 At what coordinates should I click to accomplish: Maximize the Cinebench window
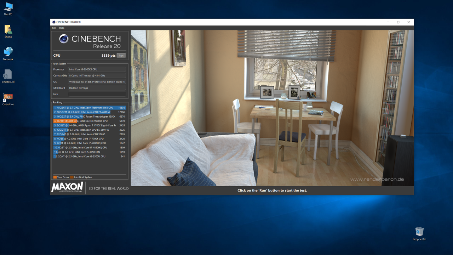point(398,22)
